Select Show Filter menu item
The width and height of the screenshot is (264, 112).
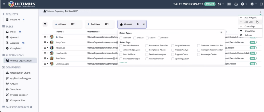point(250,31)
